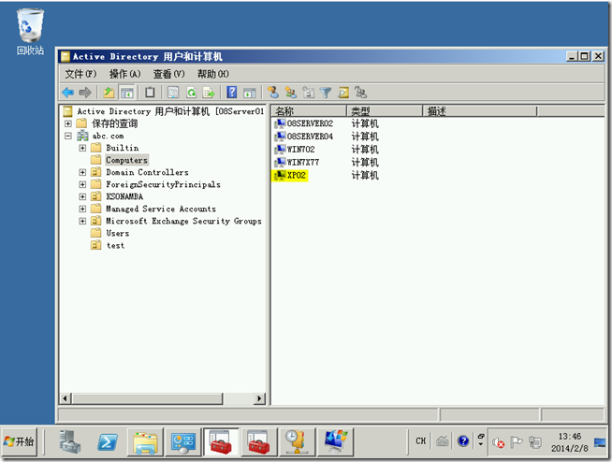This screenshot has width=612, height=462.
Task: Expand the KSONAMBA node
Action: 82,196
